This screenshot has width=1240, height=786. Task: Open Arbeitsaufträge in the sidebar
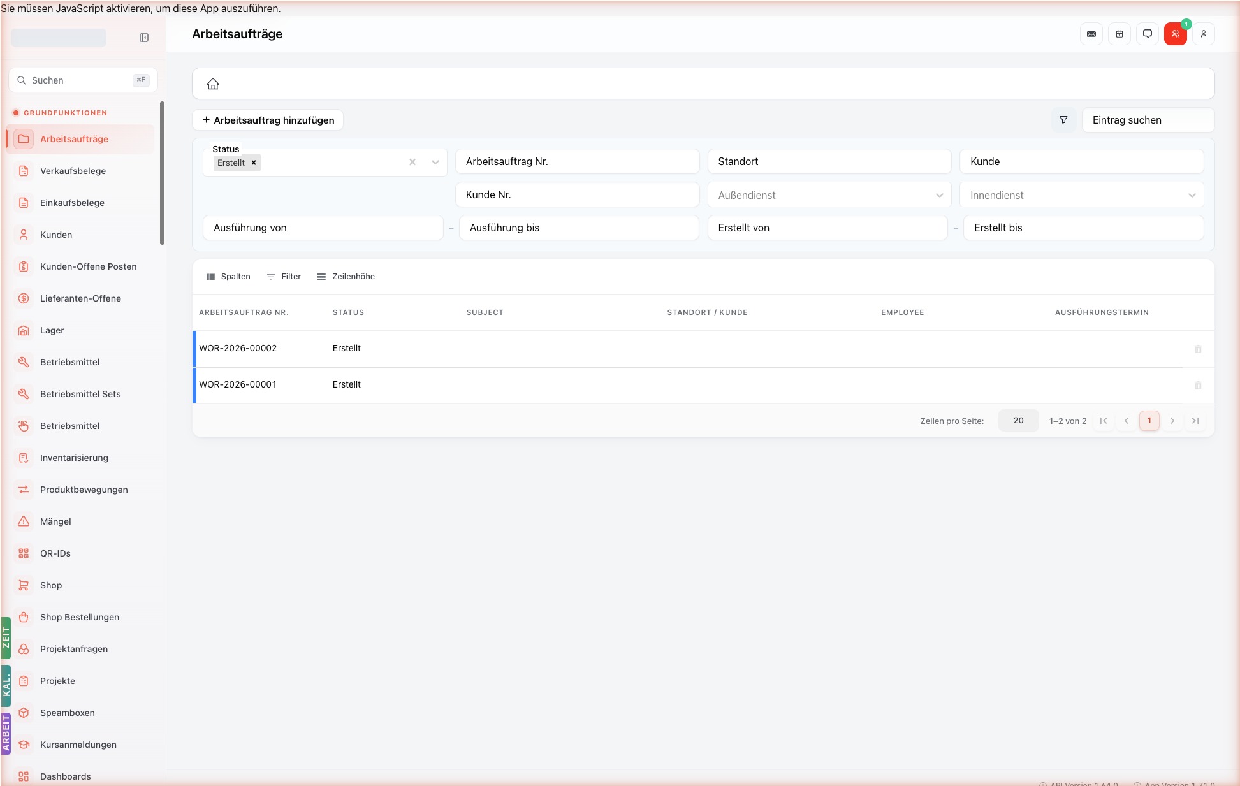click(x=80, y=139)
